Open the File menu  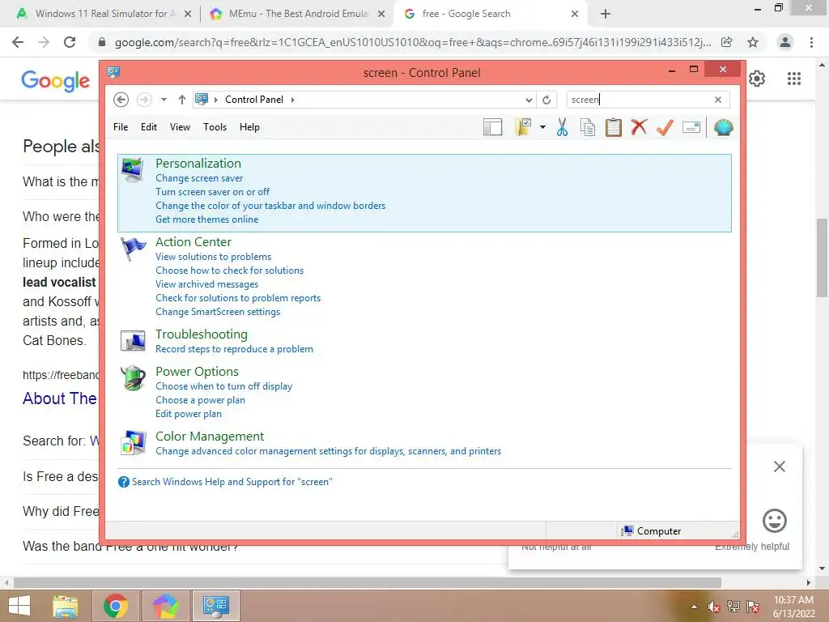(121, 127)
